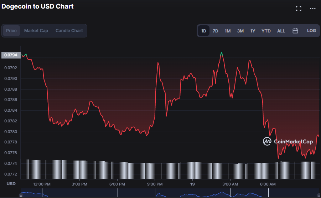Click the USD currency label
The height and width of the screenshot is (198, 321).
point(11,184)
